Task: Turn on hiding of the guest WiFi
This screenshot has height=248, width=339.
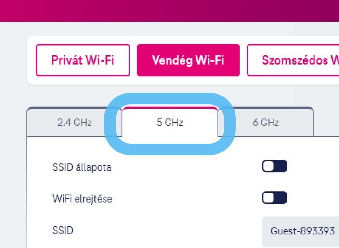Action: click(274, 197)
